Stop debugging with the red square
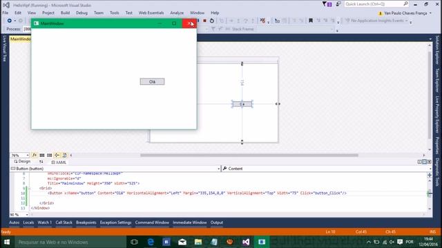442x248 pixels. tap(205, 21)
